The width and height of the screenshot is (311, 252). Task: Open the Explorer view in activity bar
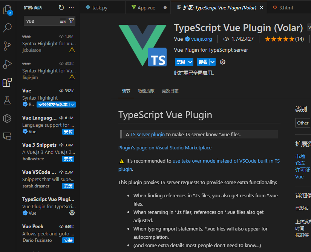(x=8, y=10)
